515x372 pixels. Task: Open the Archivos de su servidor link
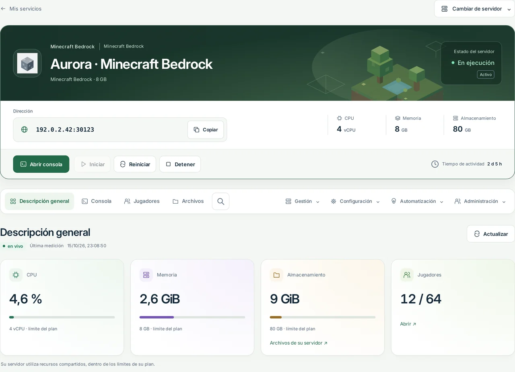click(299, 343)
